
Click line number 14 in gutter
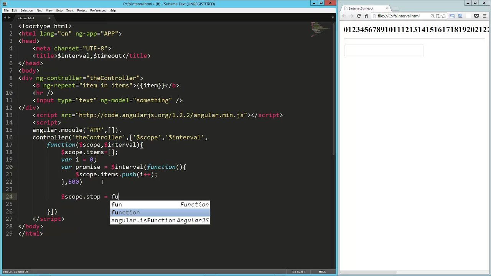(x=9, y=122)
